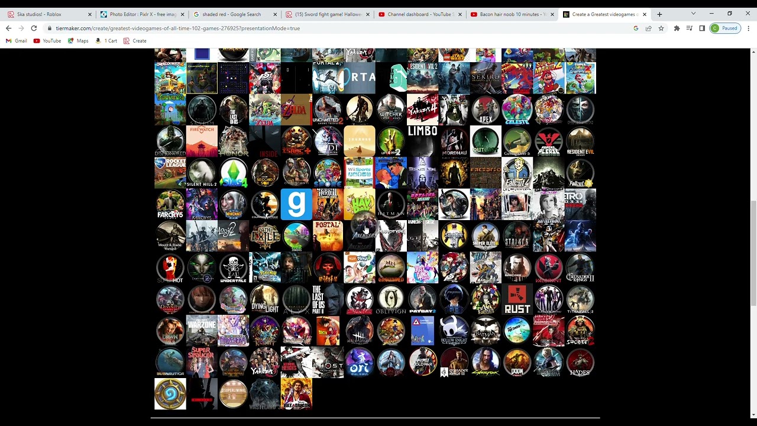
Task: Select the Dying Light icon
Action: coord(265,299)
